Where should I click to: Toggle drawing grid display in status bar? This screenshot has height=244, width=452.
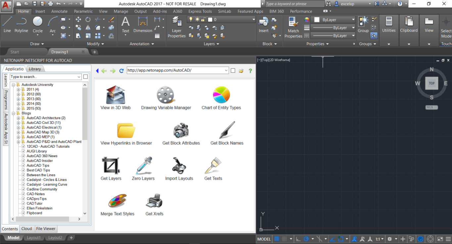coord(277,239)
